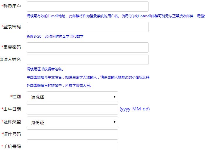205x151 pixels.
Task: Click the 重复密码 field label
Action: (11, 47)
